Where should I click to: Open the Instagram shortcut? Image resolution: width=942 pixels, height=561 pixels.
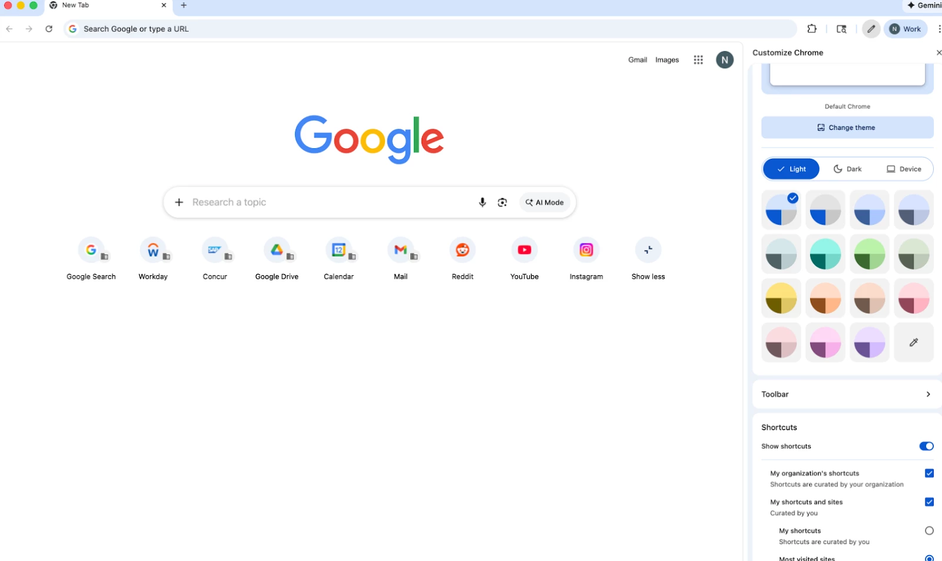pos(586,259)
